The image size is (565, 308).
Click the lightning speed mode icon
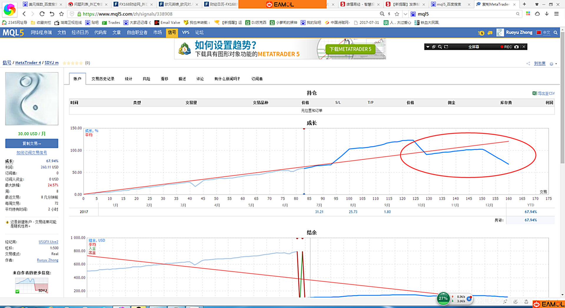click(x=389, y=14)
